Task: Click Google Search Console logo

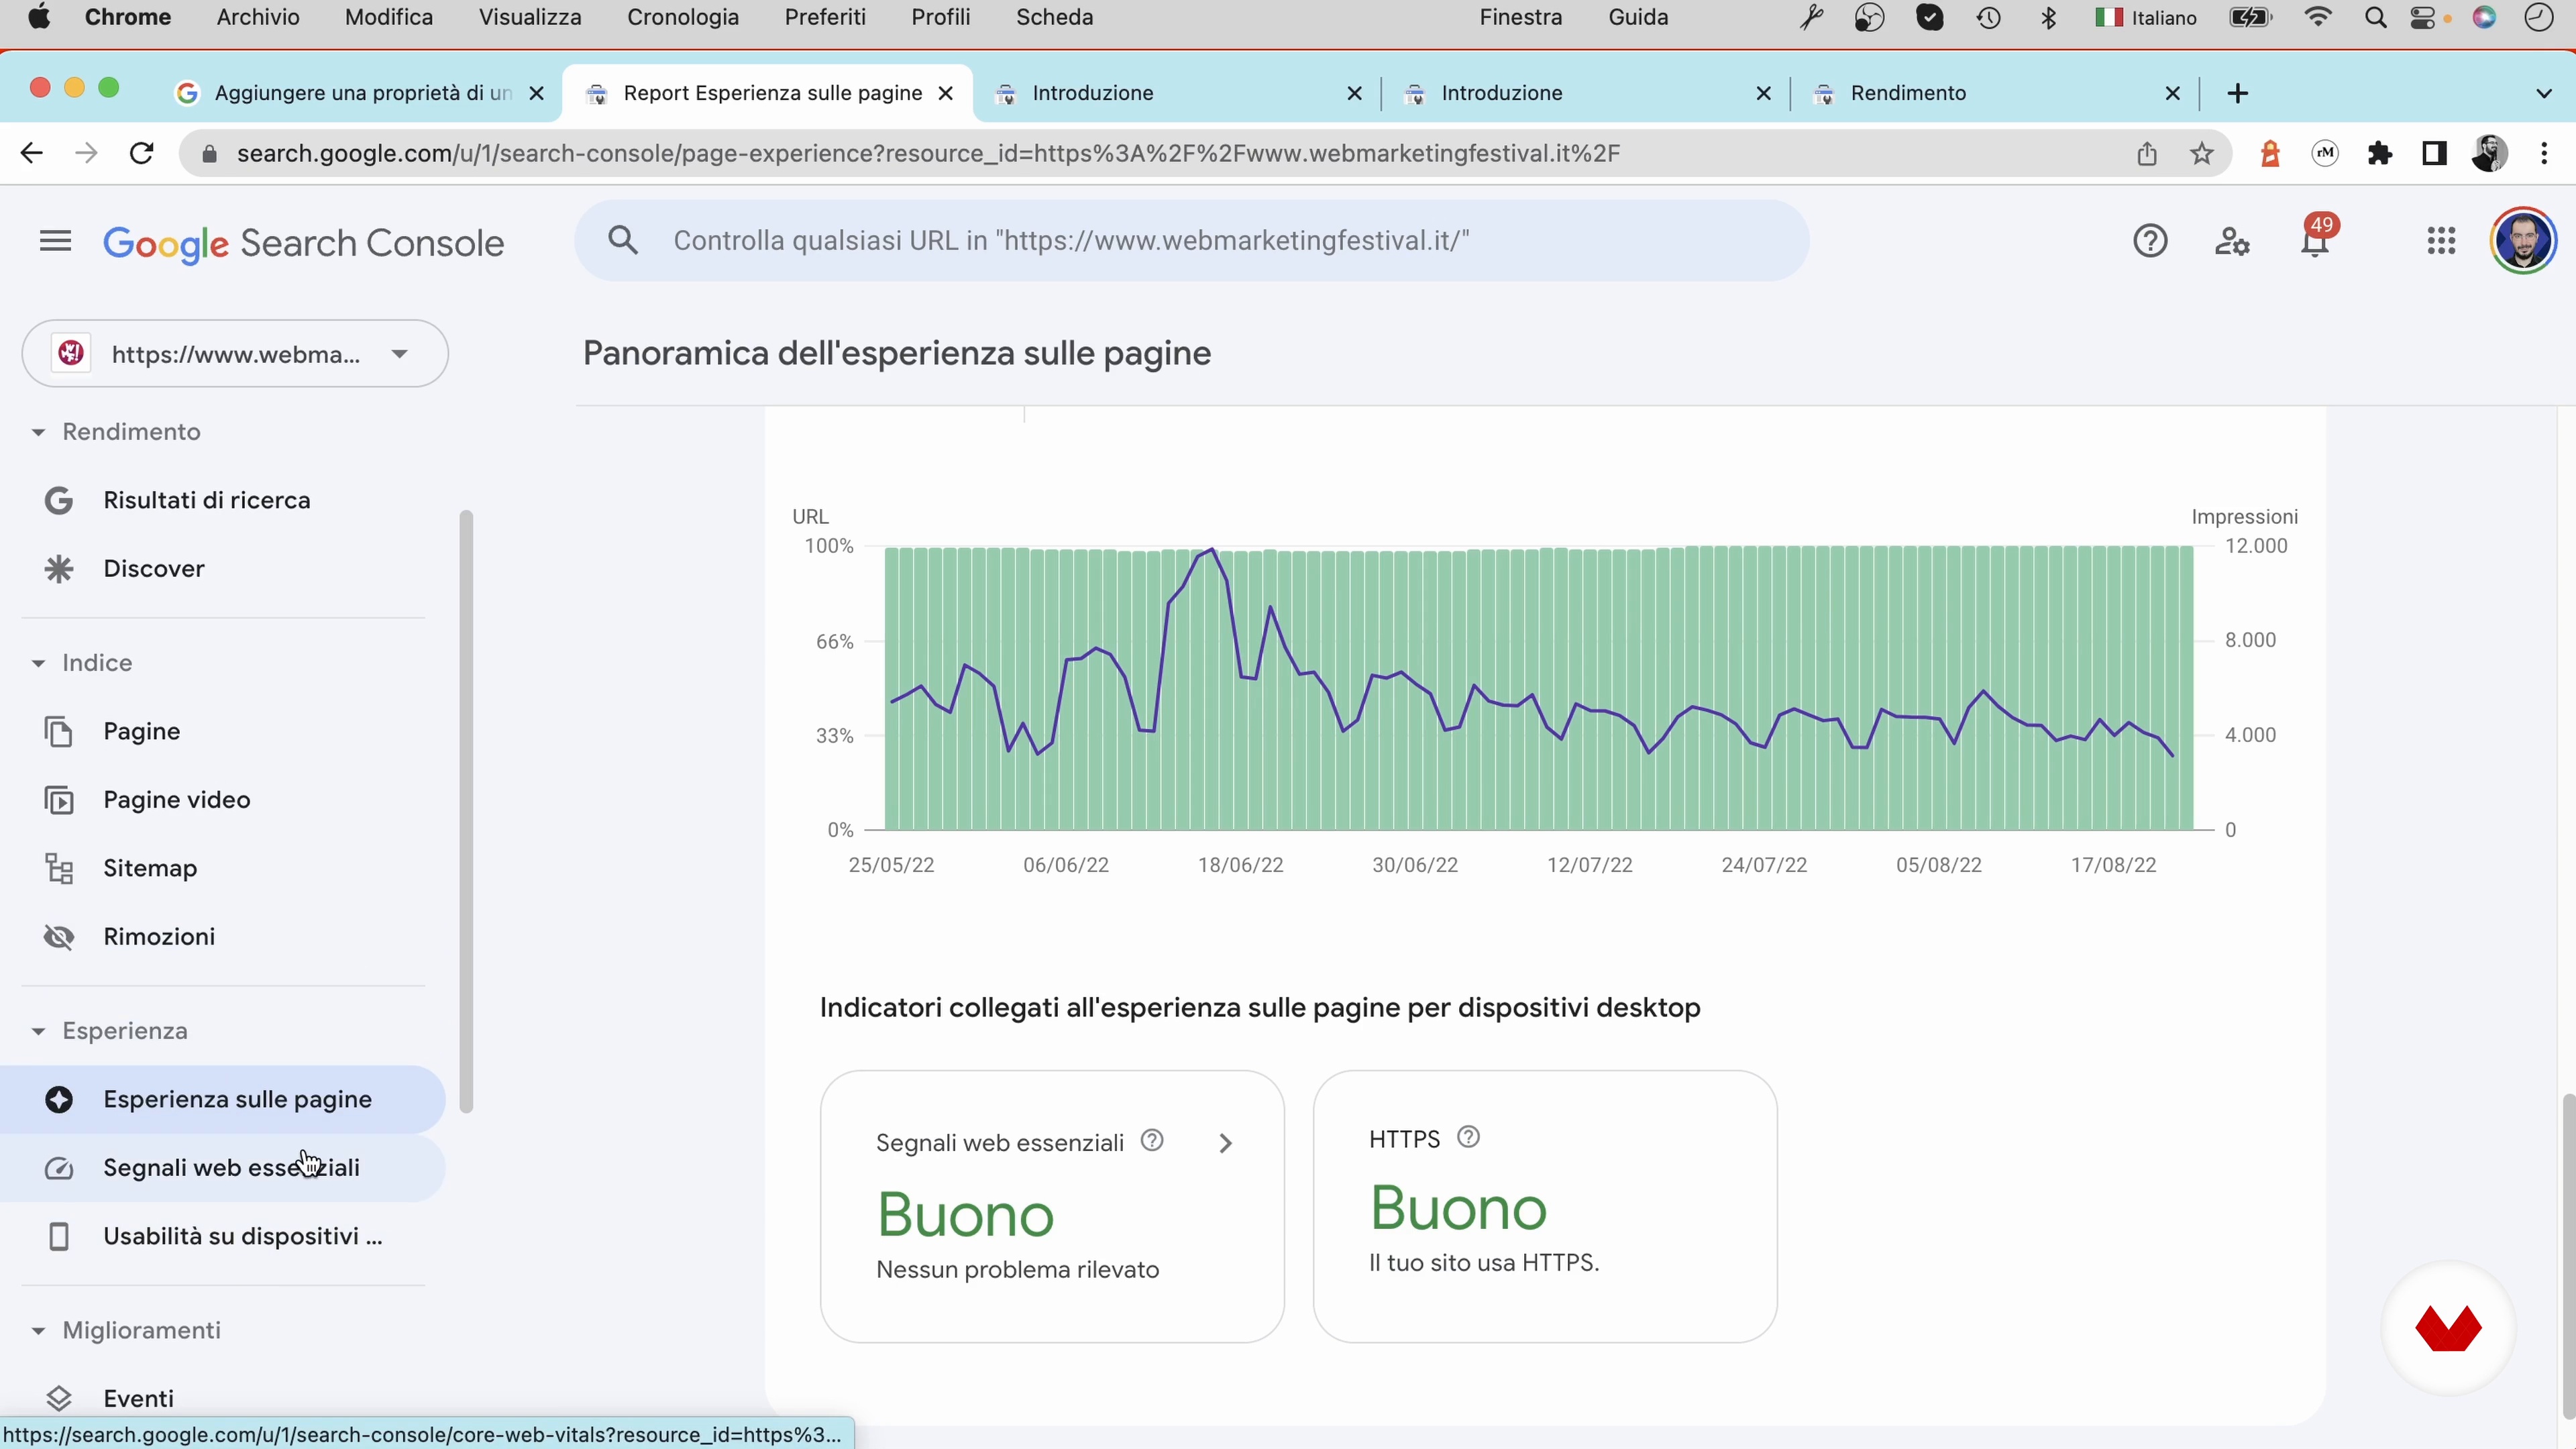Action: click(x=303, y=243)
